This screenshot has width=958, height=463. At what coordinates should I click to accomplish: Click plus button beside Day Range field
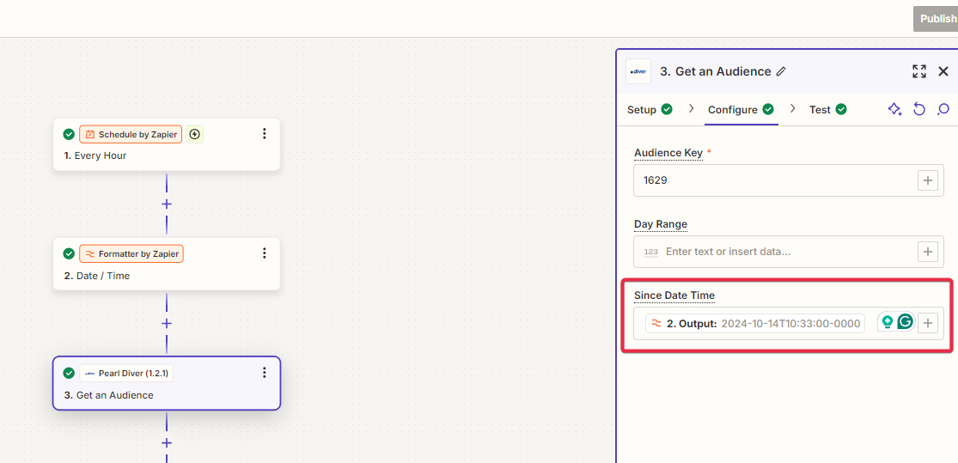point(928,252)
